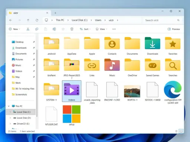Open the Documents folder in file grid

click(132, 46)
